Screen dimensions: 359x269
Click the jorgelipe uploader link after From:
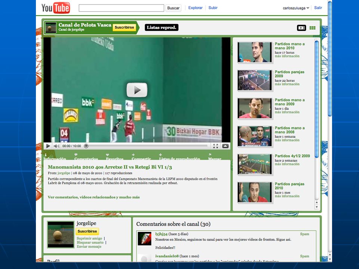(x=64, y=173)
